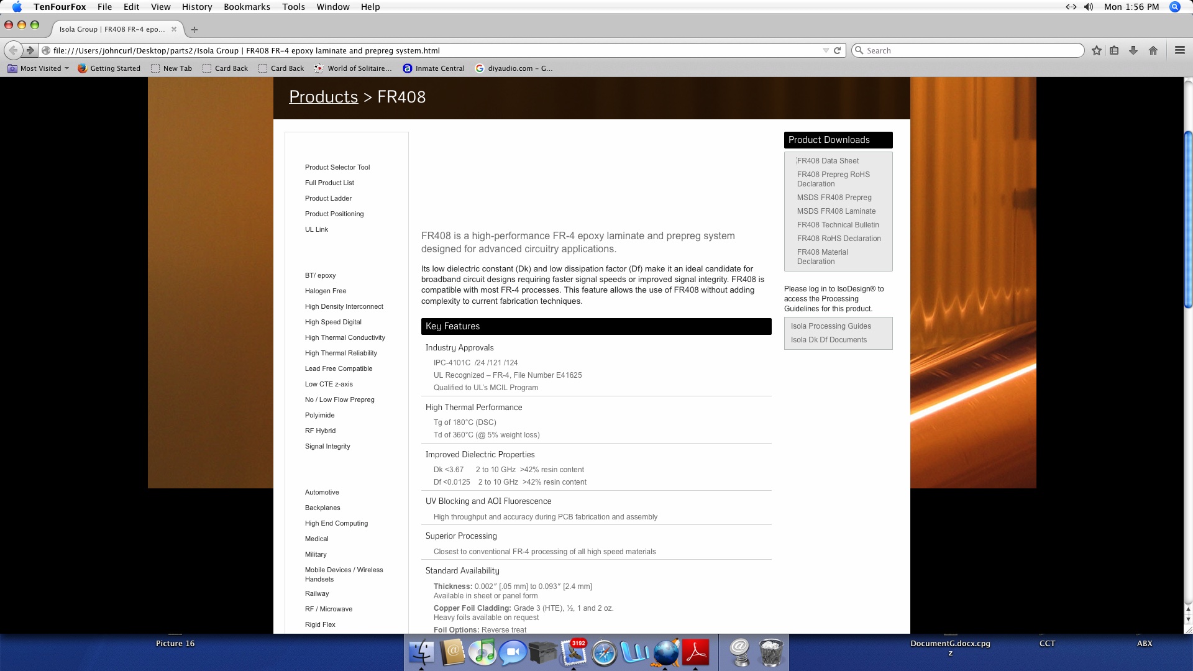Screen dimensions: 1193x671
Task: Open the @ spring URL item in Dock
Action: tap(739, 652)
